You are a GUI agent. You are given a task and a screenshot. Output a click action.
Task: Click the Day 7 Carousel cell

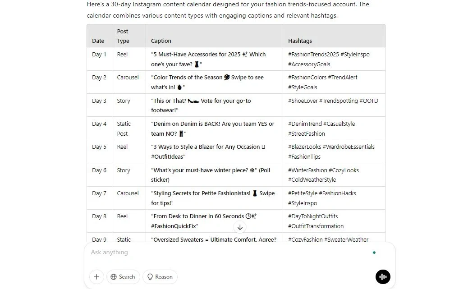[x=128, y=193]
